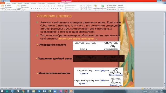The width and height of the screenshot is (166, 93).
Task: Toggle Bold formatting in the Font group
Action: tap(31, 9)
